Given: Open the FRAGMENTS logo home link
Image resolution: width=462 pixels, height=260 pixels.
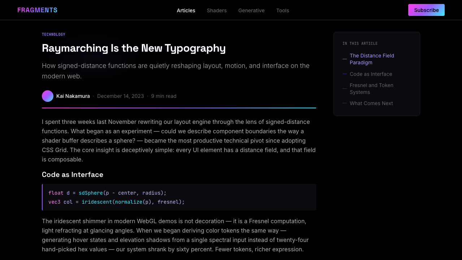Looking at the screenshot, I should 37,10.
